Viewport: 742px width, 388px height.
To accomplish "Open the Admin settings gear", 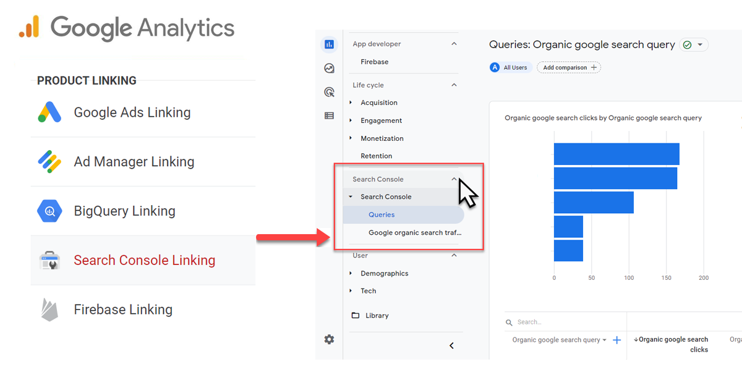I will [x=329, y=339].
